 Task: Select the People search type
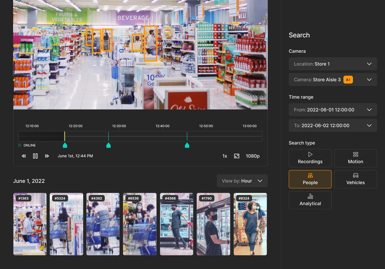(x=310, y=179)
